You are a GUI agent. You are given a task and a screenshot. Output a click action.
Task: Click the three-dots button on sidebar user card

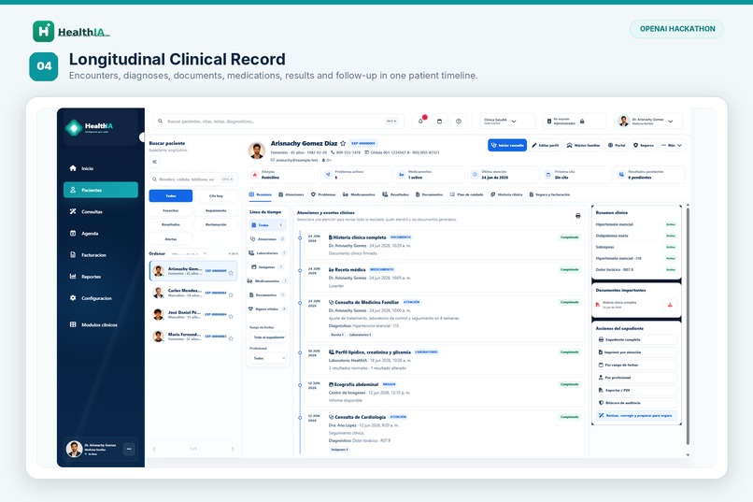[x=129, y=449]
